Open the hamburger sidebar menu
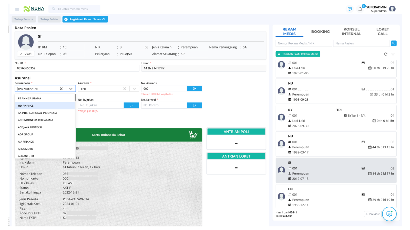 17,9
